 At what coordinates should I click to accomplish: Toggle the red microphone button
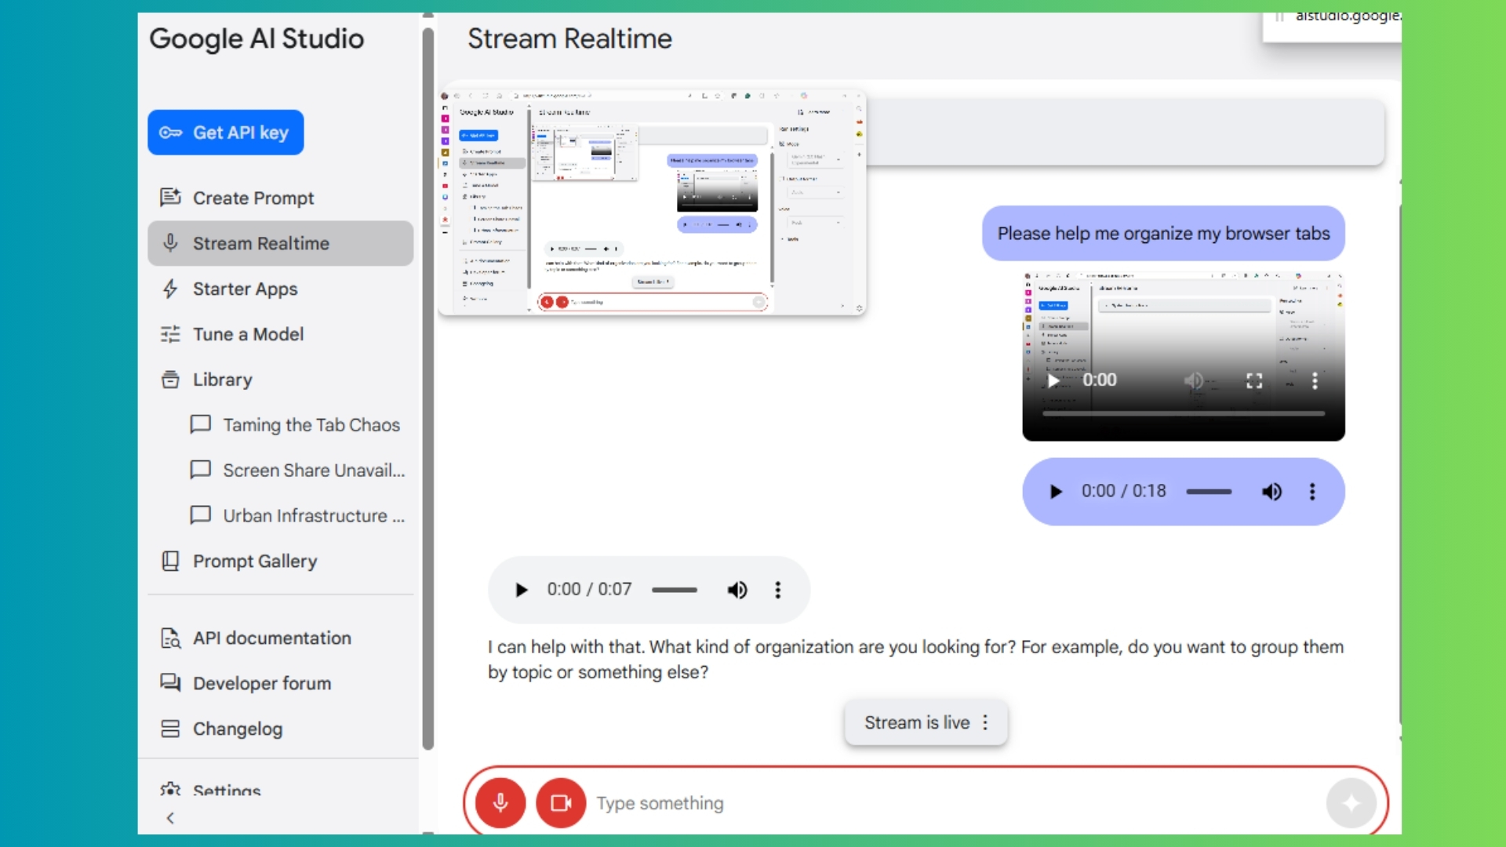click(x=500, y=803)
